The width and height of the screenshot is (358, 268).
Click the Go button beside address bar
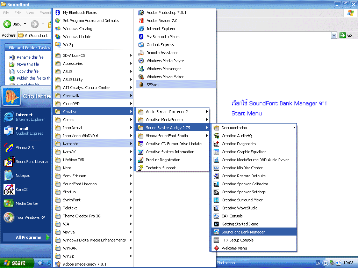346,35
